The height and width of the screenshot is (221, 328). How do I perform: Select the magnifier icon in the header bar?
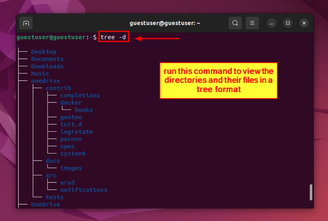(235, 23)
